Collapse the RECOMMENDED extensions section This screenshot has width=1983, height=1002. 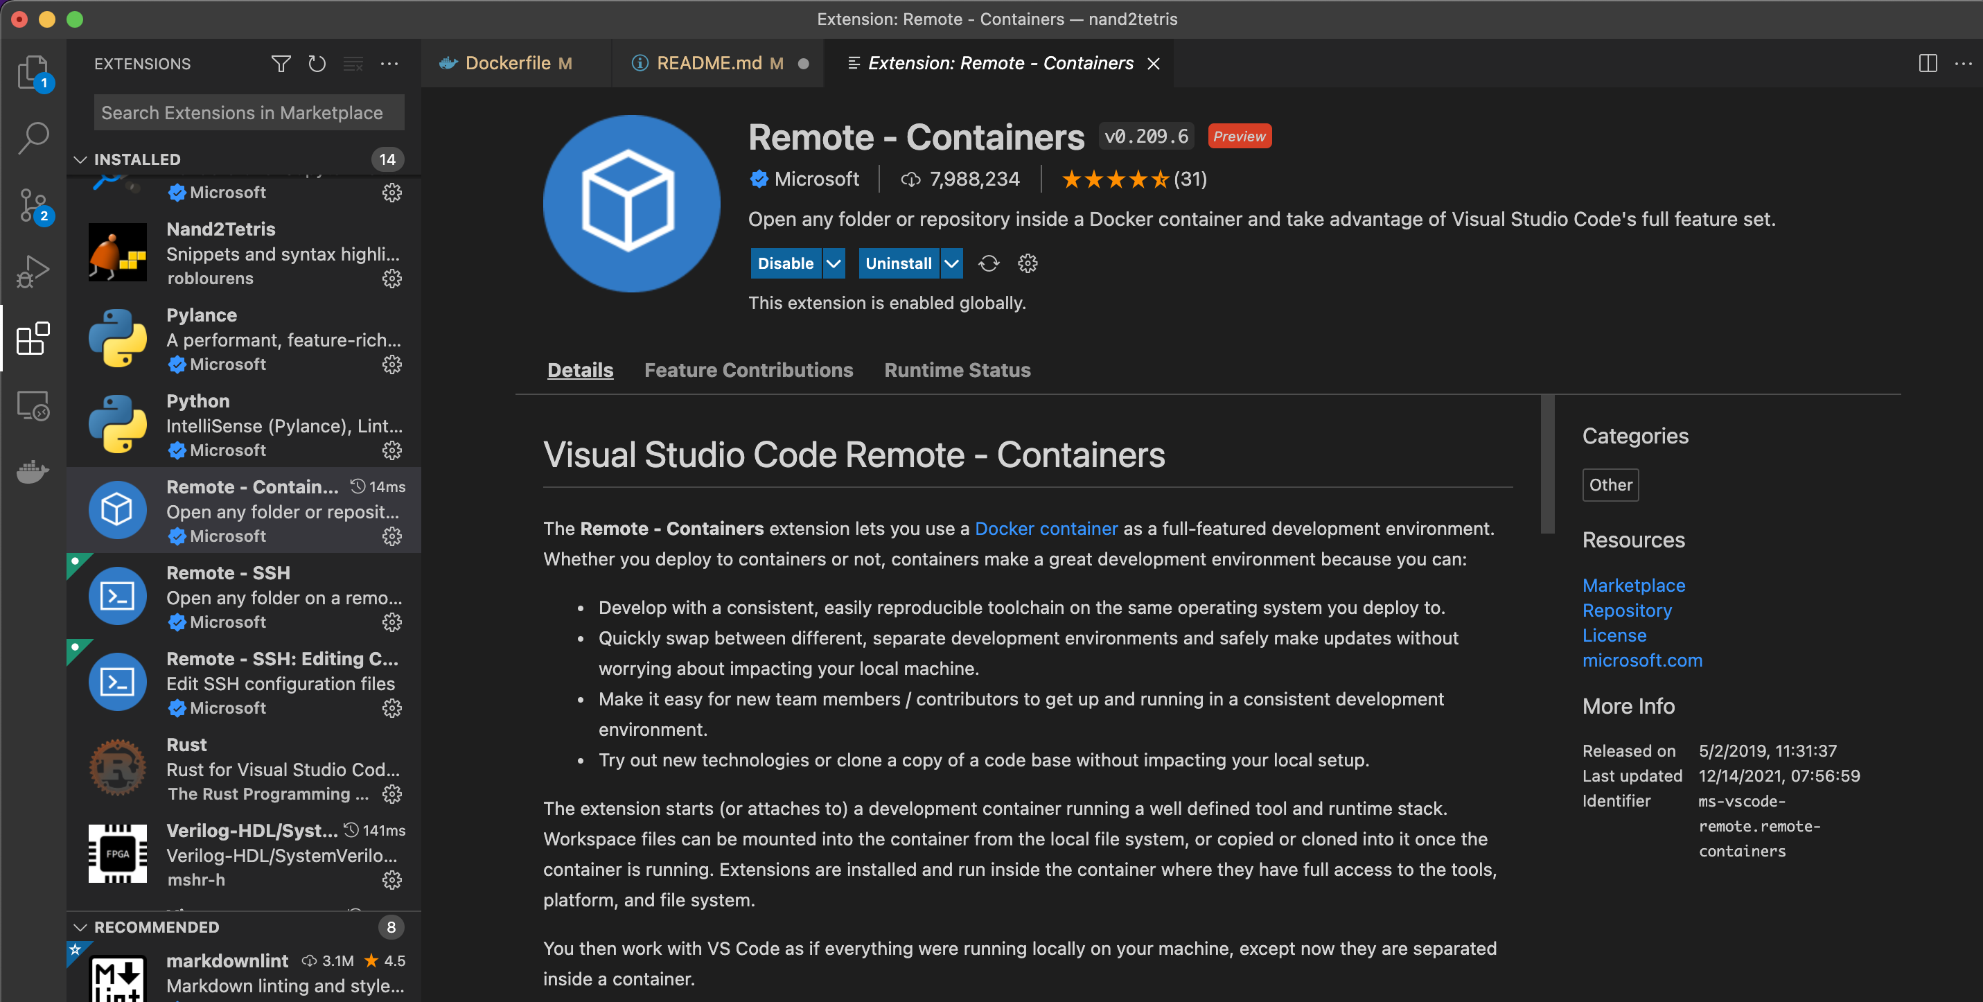80,926
